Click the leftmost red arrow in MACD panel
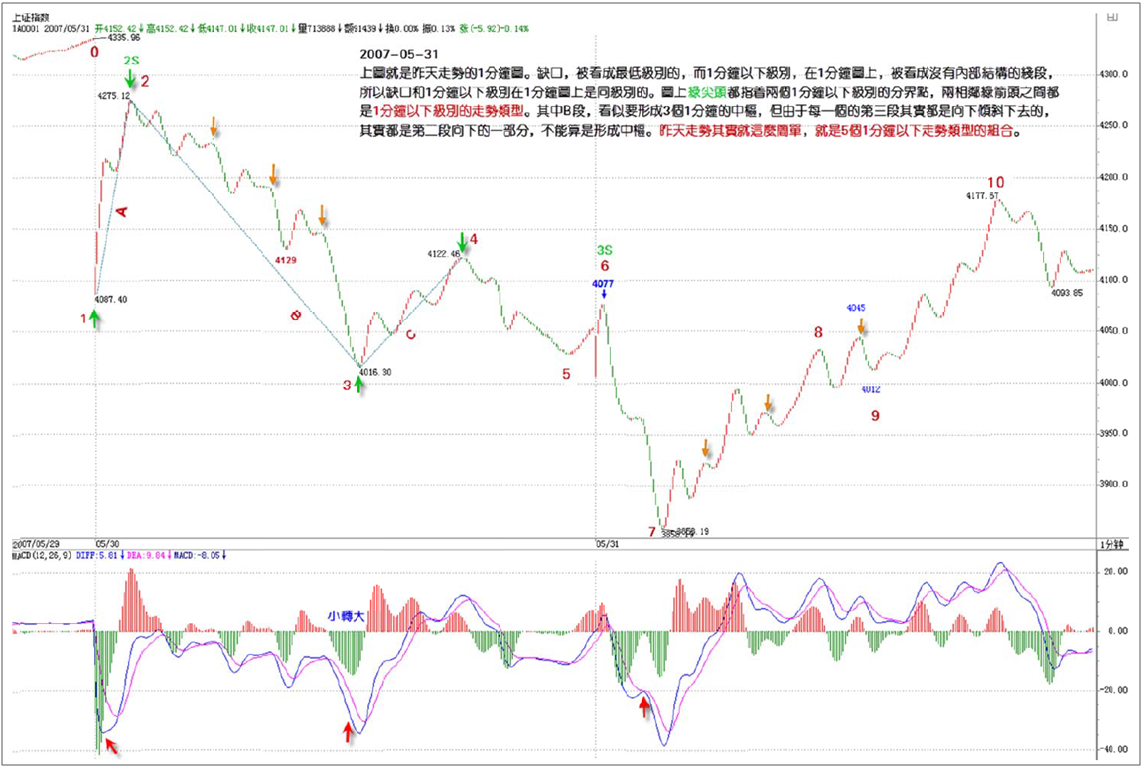This screenshot has height=768, width=1142. (x=111, y=744)
